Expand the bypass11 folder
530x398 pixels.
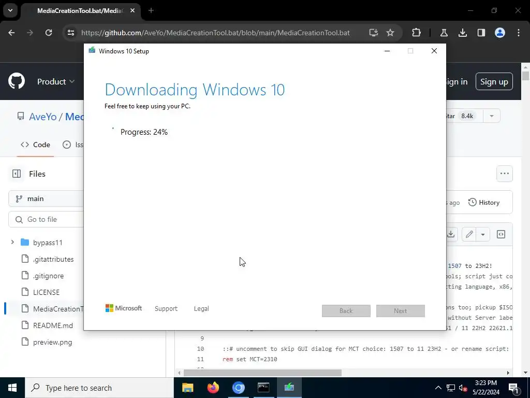click(x=12, y=243)
